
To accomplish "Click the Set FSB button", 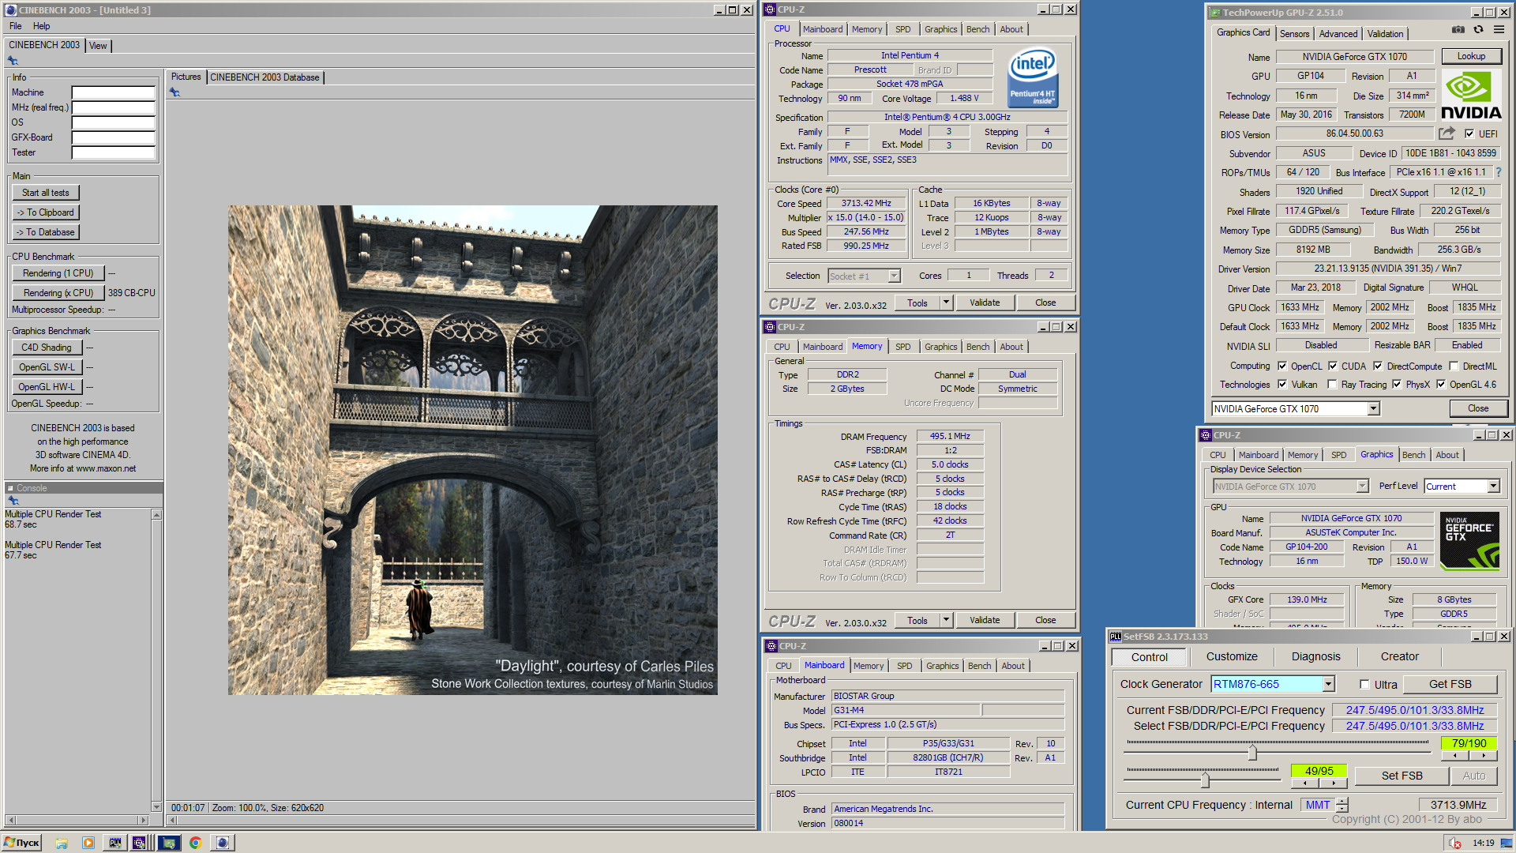I will (x=1402, y=776).
